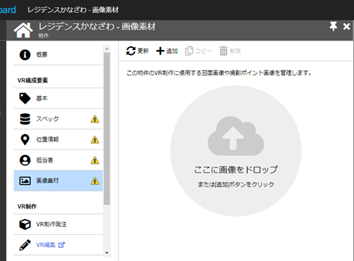The image size is (354, 261).
Task: Click the warning icon on 画像素材 row
Action: 95,181
